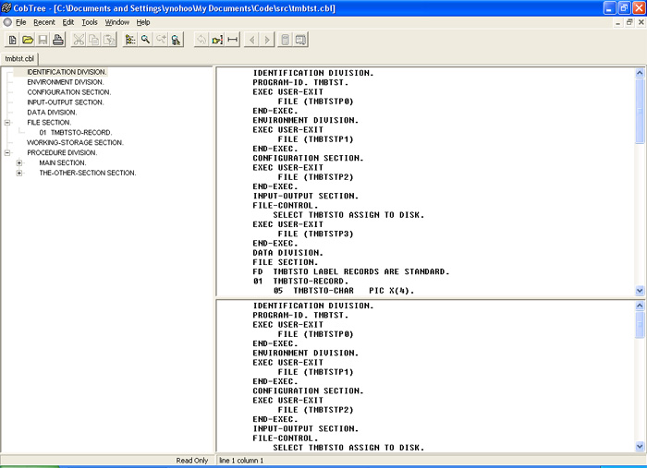Select WORKING-STORAGE SECTION in the tree
647x468 pixels.
click(x=75, y=142)
